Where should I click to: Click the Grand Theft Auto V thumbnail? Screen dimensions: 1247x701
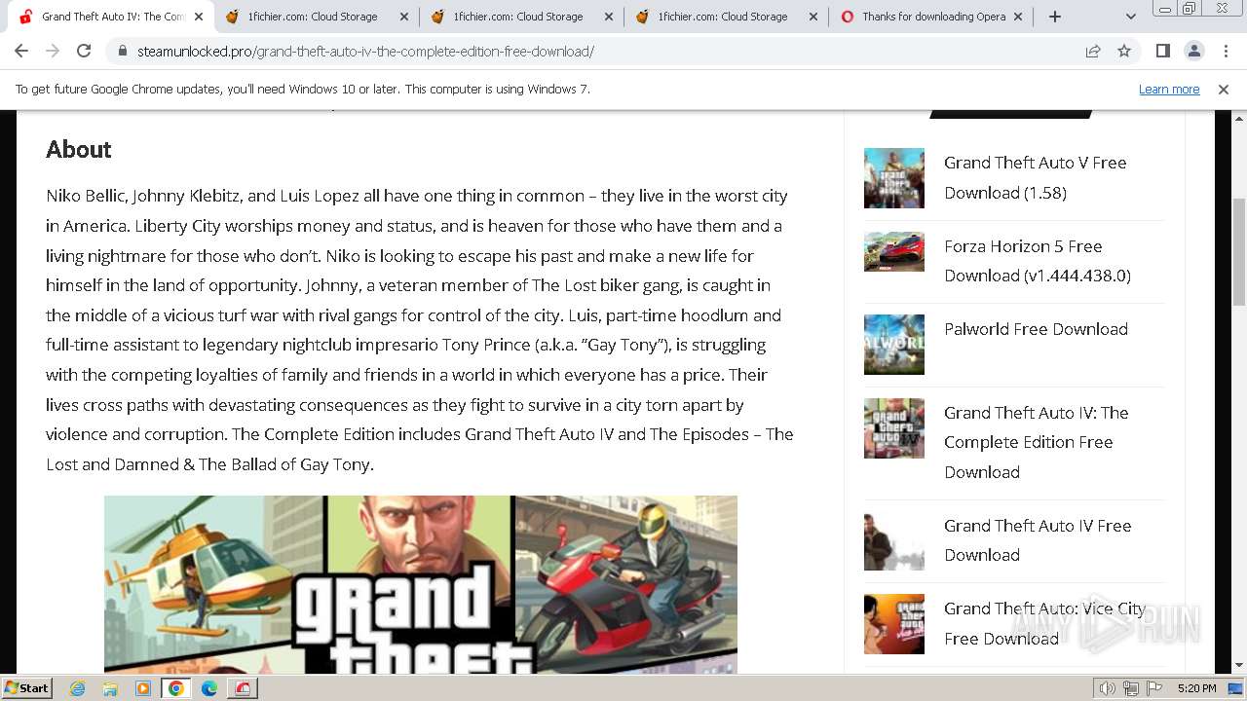[893, 178]
